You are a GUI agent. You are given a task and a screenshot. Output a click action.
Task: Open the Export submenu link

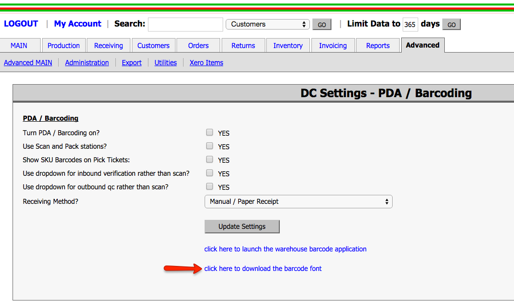click(132, 63)
